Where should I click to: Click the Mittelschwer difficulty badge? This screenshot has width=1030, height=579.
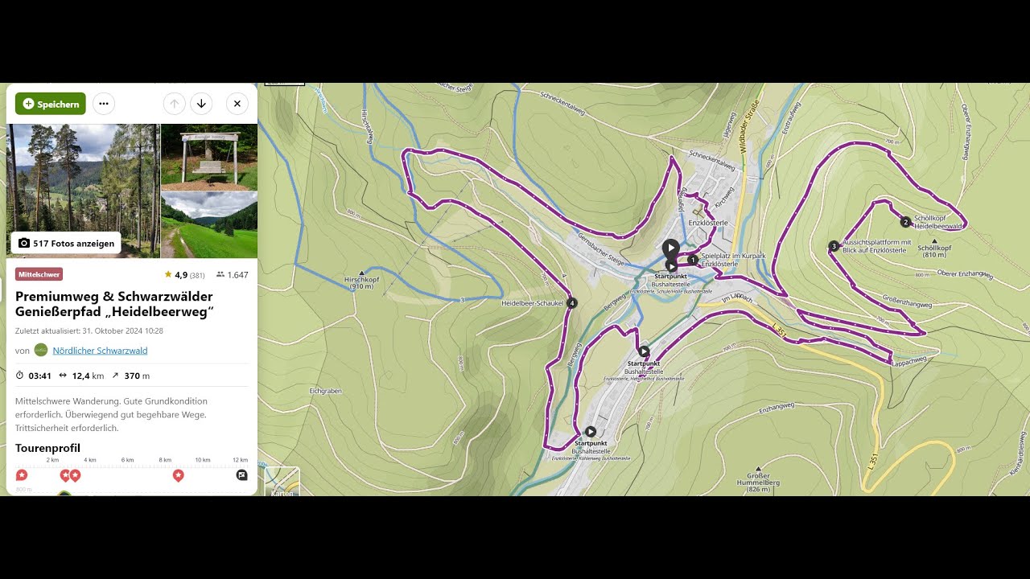39,274
